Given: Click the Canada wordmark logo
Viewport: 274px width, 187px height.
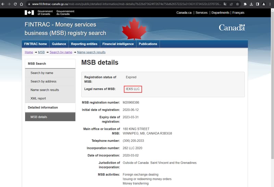Looking at the screenshot, I should 232,28.
